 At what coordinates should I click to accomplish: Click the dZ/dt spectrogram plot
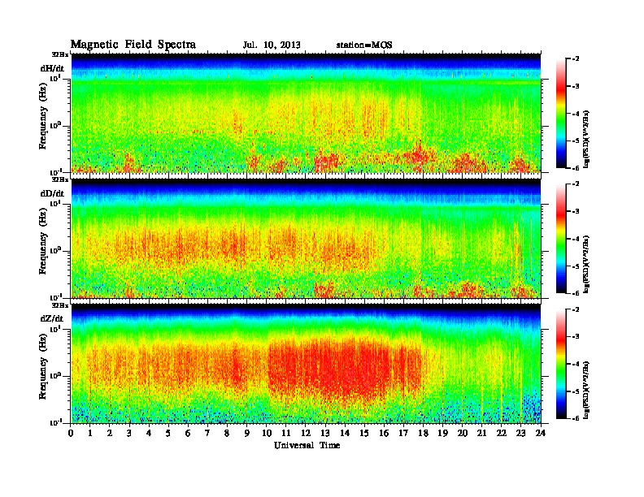tap(306, 364)
